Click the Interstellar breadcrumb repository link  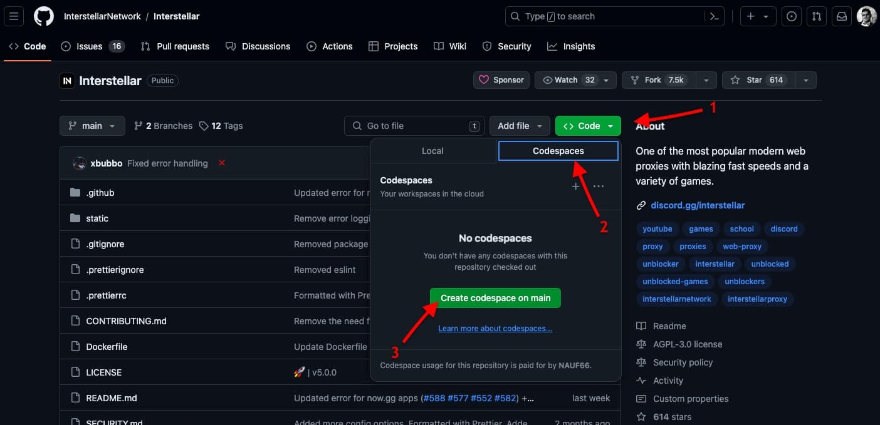176,16
